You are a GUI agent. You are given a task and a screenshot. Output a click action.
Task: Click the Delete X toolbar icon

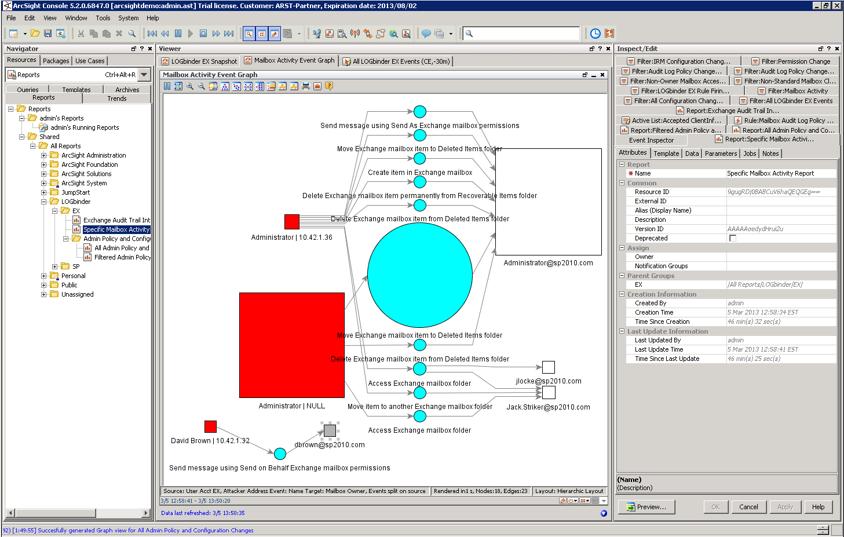[119, 34]
